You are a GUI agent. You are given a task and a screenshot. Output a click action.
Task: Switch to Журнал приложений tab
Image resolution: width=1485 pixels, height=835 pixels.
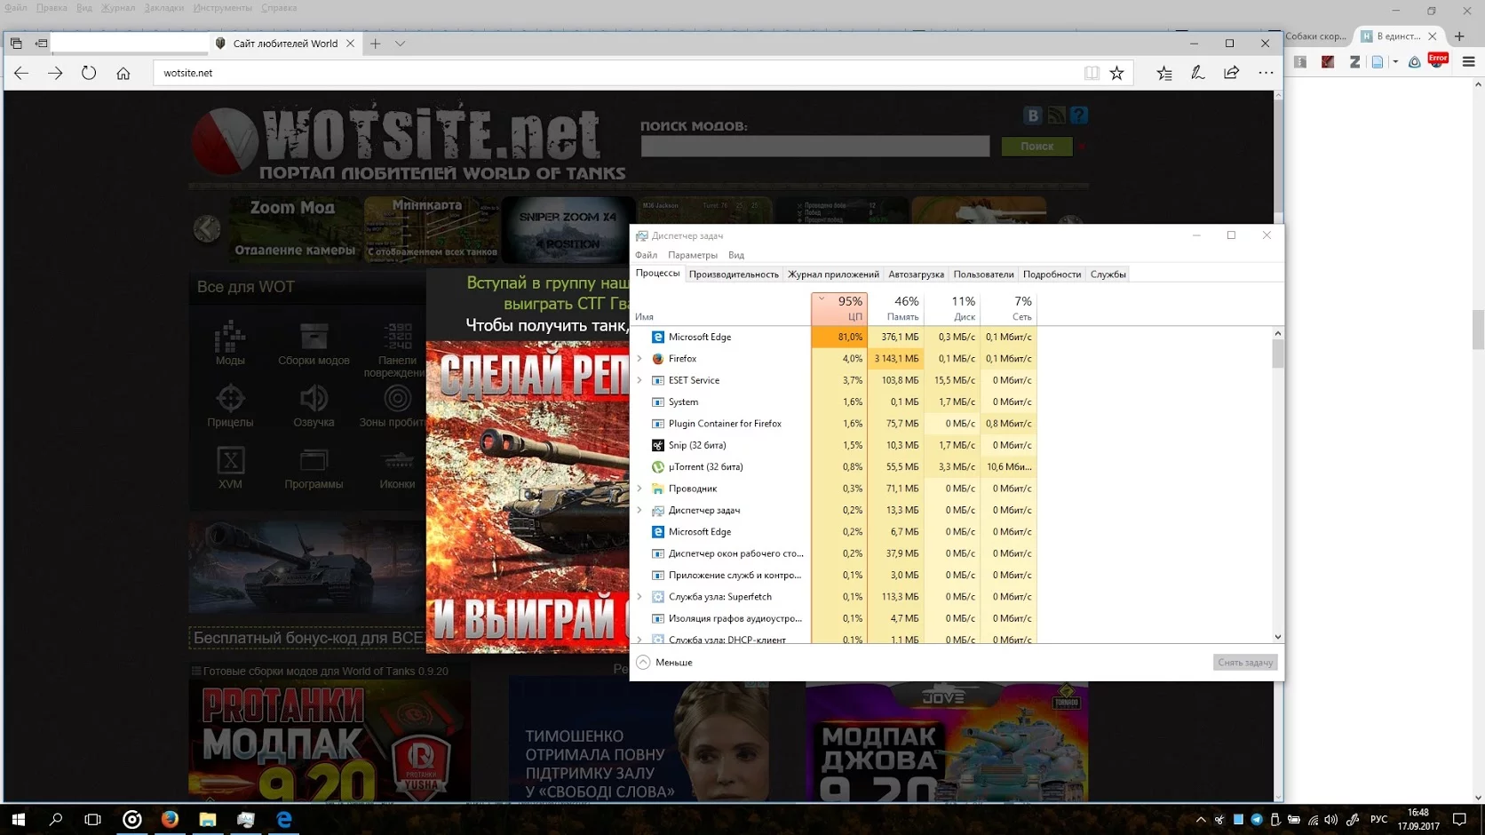coord(833,274)
